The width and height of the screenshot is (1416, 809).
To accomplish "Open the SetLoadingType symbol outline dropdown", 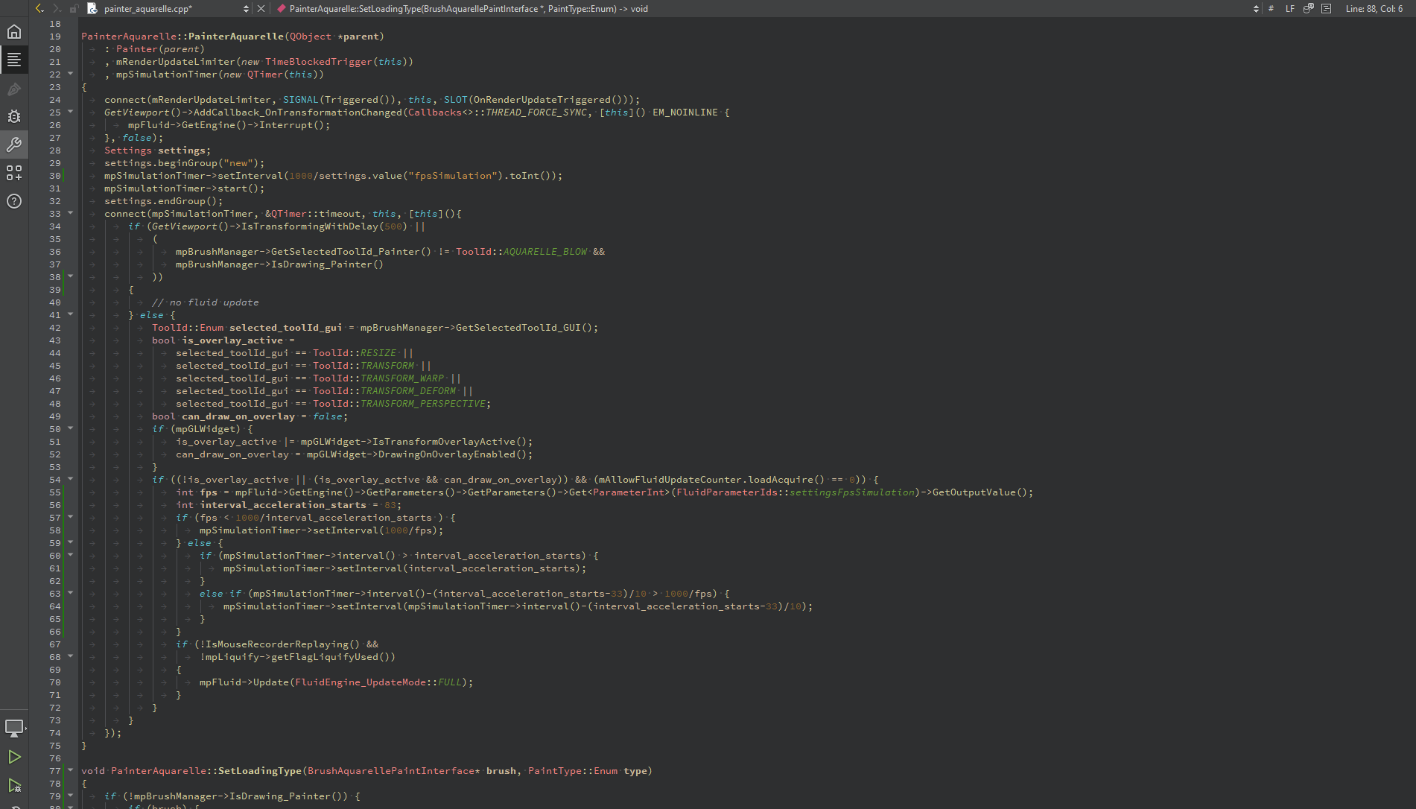I will (767, 9).
